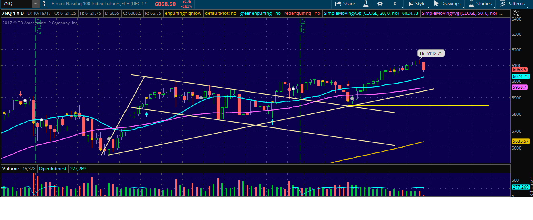Open the Patterns menu

pyautogui.click(x=512, y=4)
